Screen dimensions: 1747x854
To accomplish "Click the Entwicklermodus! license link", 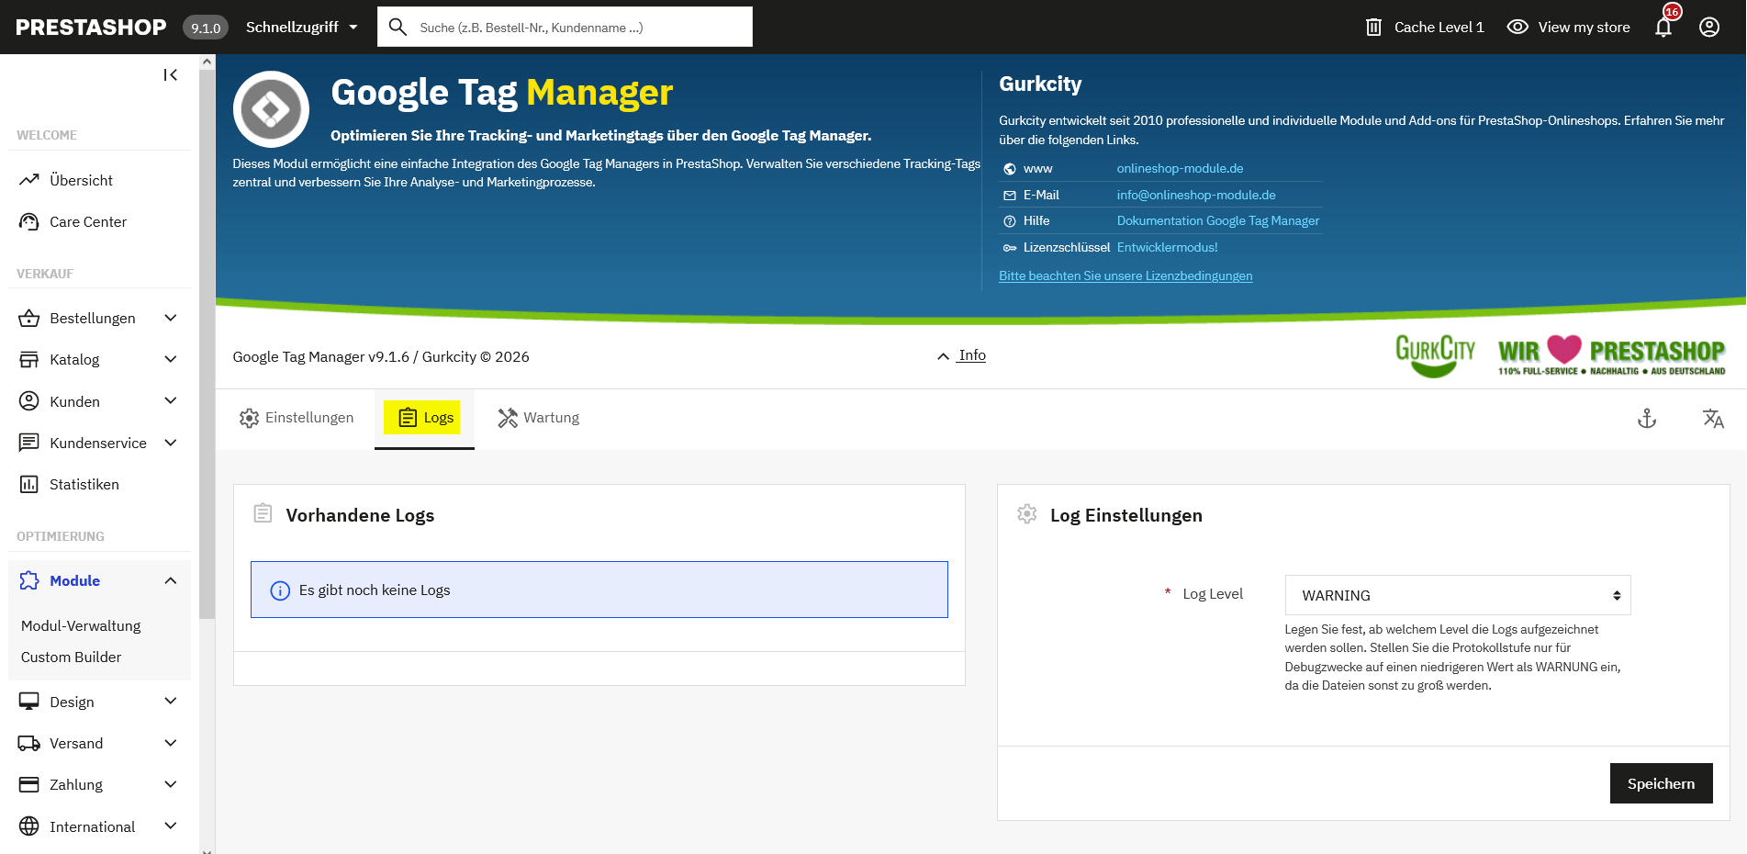I will (1167, 247).
